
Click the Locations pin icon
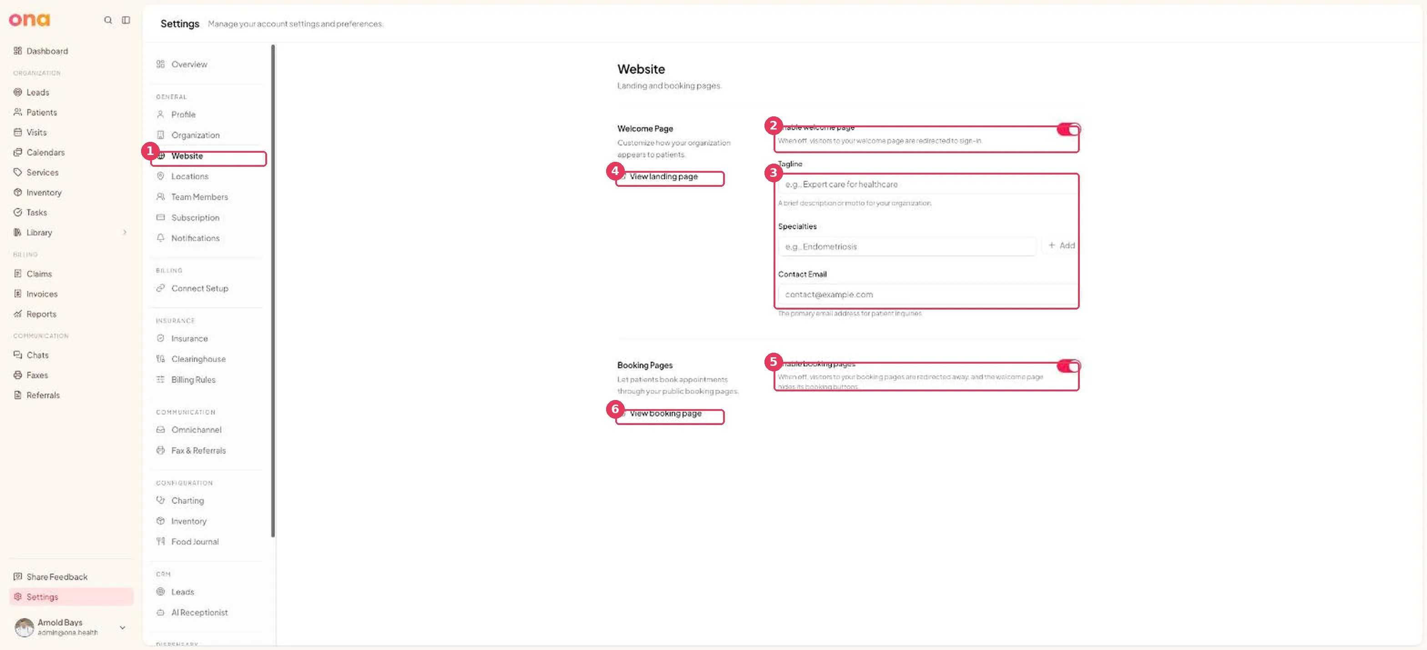tap(161, 176)
